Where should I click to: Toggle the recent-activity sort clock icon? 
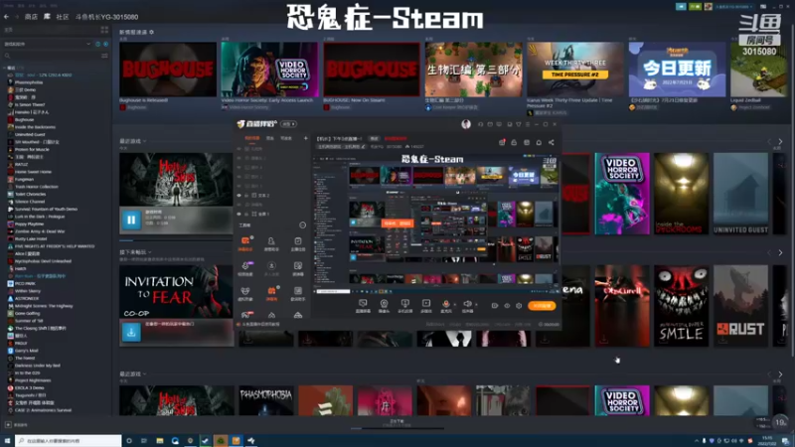tap(97, 44)
